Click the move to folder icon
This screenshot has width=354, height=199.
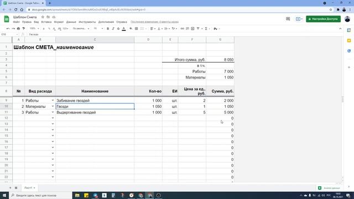point(48,17)
